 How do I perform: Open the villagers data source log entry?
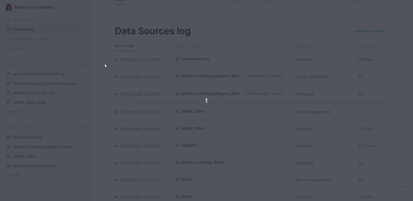coord(189,145)
